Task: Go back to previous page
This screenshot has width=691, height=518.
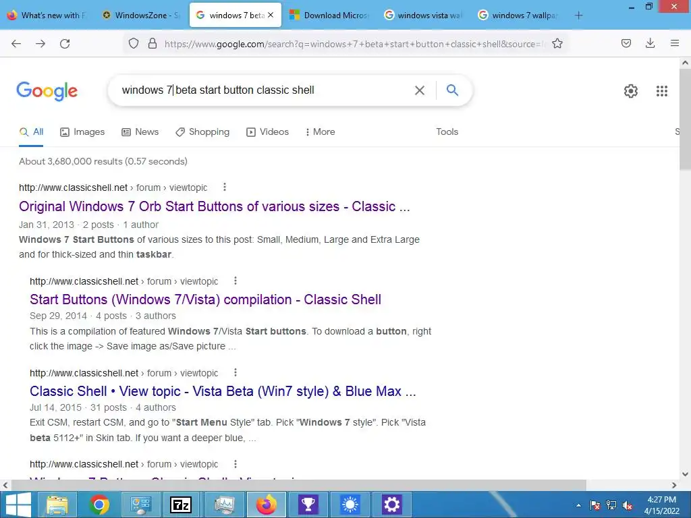Action: click(16, 44)
